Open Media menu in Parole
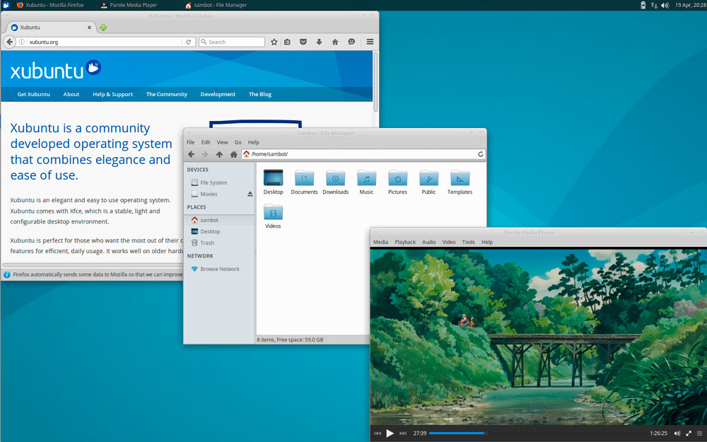Viewport: 707px width, 442px height. pyautogui.click(x=380, y=242)
